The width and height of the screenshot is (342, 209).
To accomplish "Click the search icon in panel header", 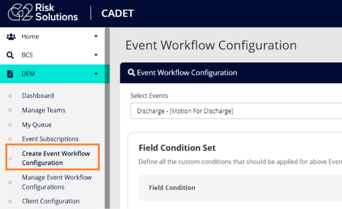I will [x=131, y=72].
